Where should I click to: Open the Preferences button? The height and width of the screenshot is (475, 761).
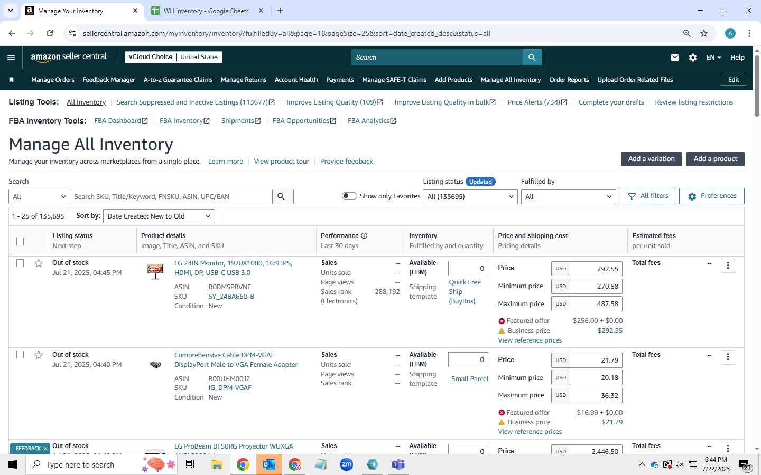(712, 196)
